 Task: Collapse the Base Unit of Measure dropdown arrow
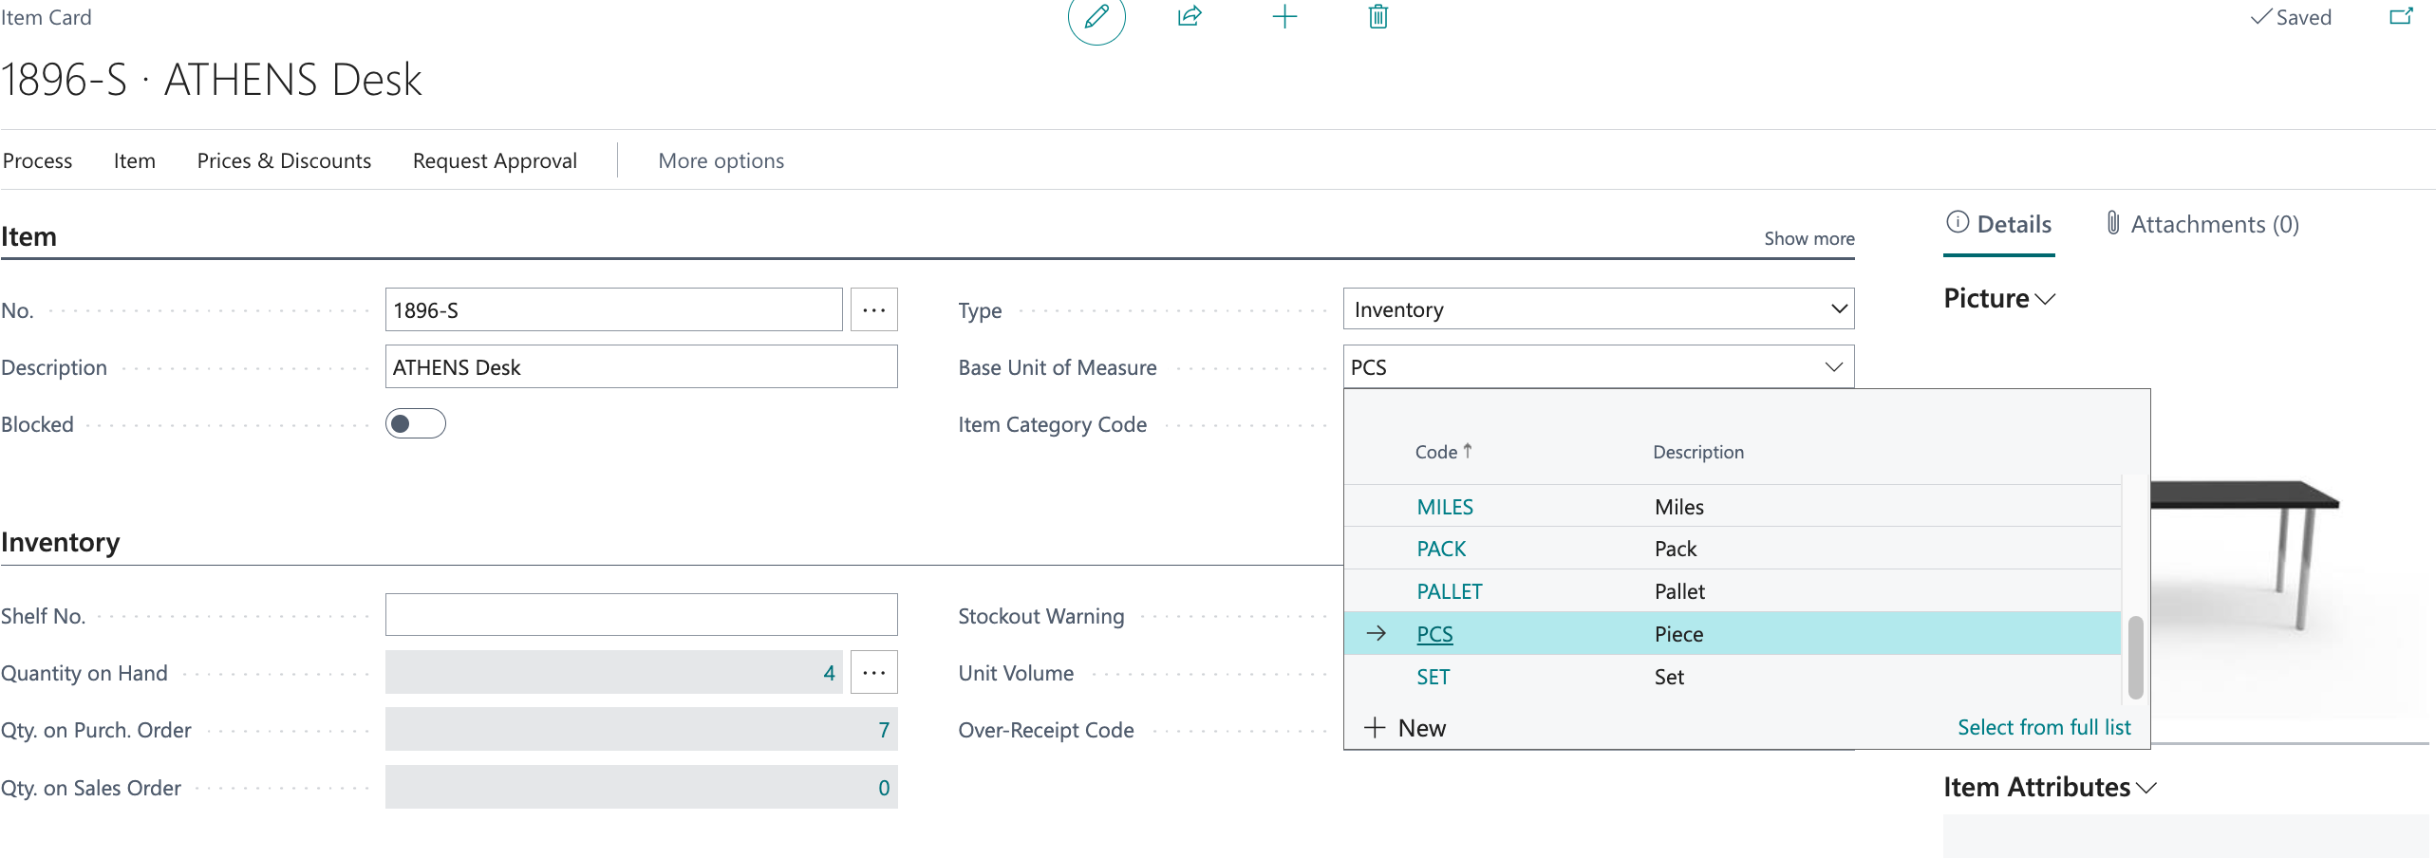(x=1833, y=367)
